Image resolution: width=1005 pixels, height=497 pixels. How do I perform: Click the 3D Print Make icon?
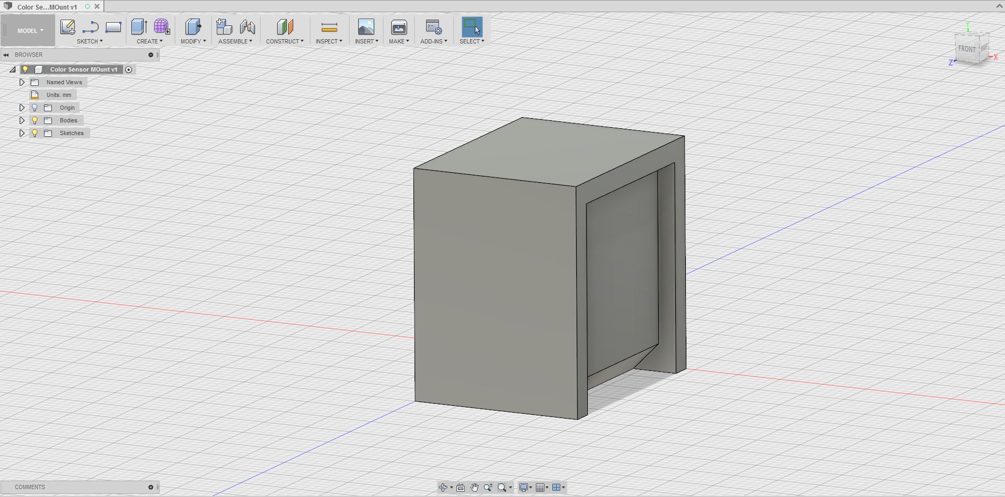[x=399, y=27]
